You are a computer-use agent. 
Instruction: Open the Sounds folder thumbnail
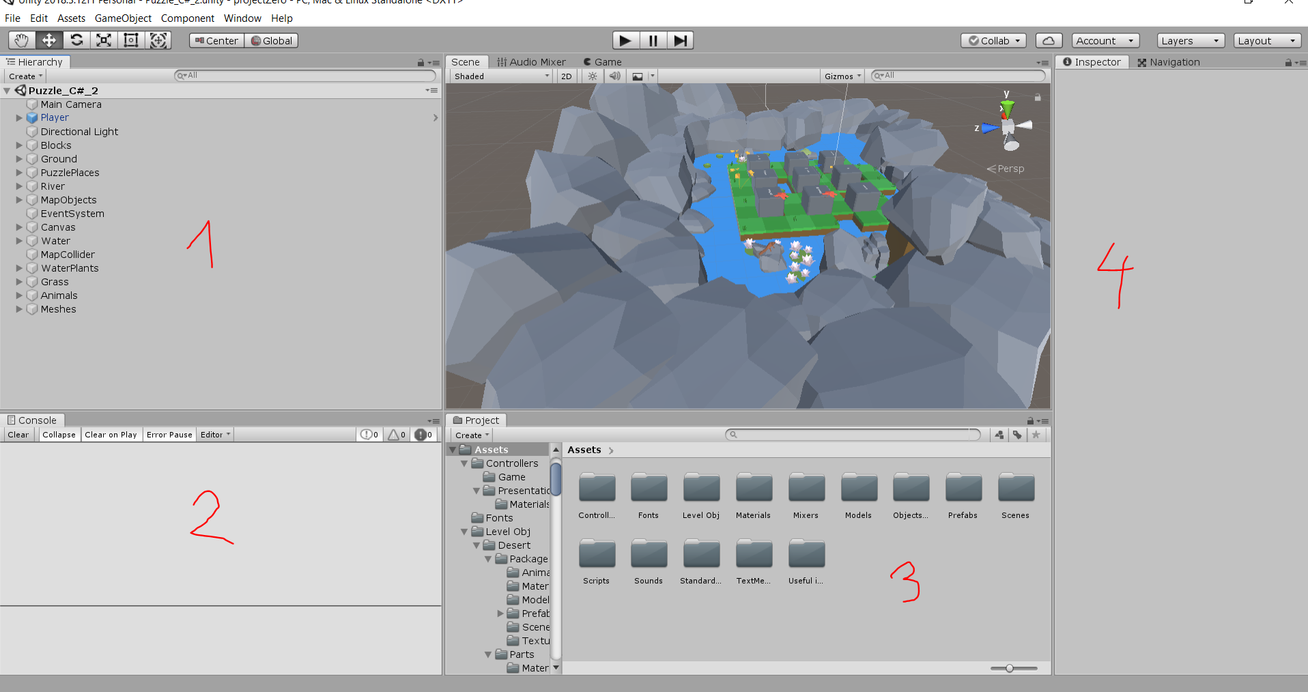click(x=649, y=562)
